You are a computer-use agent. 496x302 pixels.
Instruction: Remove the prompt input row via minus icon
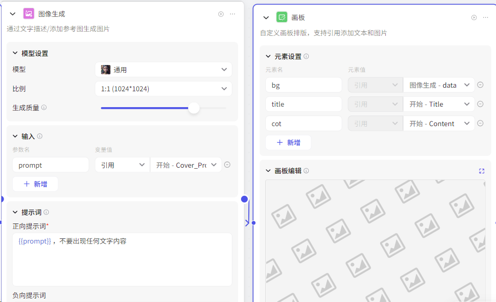[227, 165]
